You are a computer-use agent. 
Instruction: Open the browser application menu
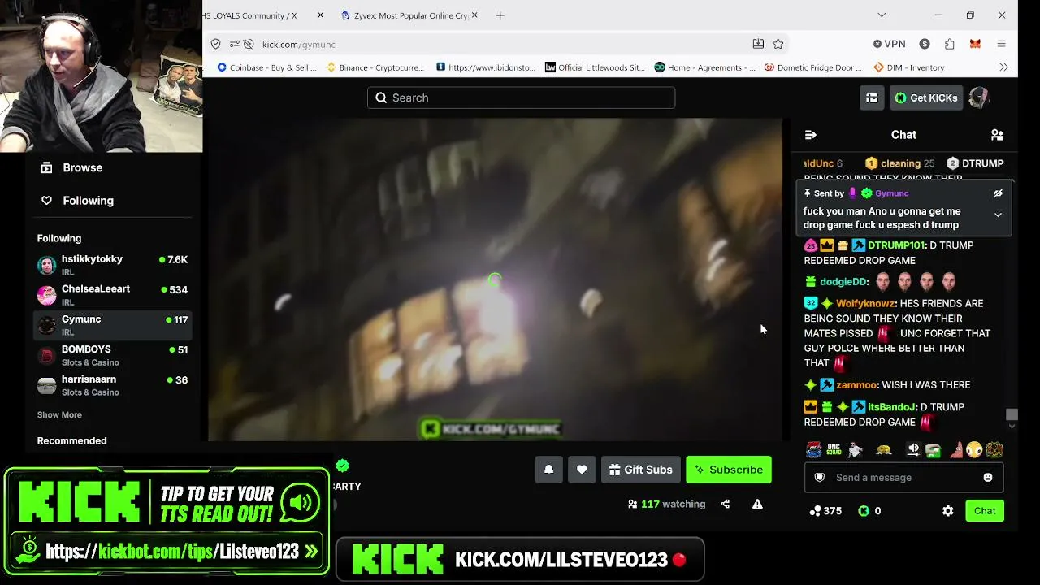click(x=1001, y=44)
